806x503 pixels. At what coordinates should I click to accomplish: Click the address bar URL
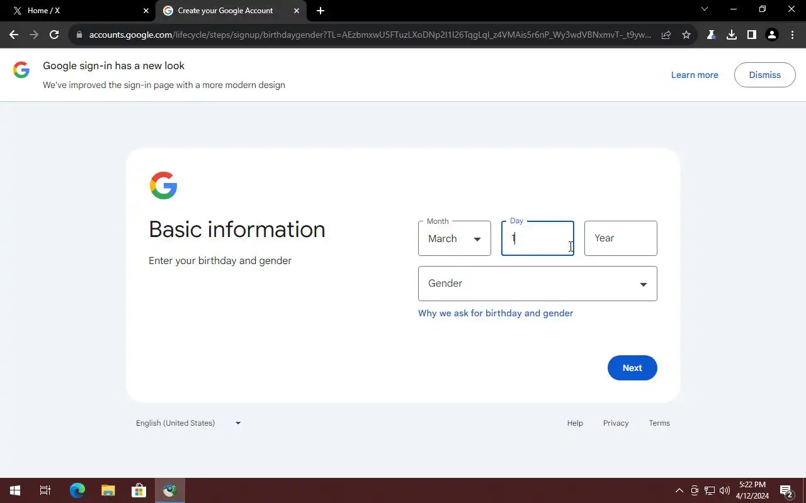tap(370, 35)
